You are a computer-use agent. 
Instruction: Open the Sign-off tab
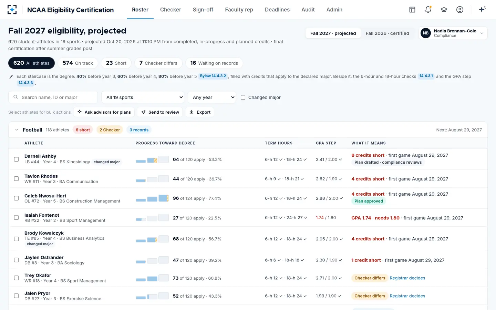(x=203, y=10)
